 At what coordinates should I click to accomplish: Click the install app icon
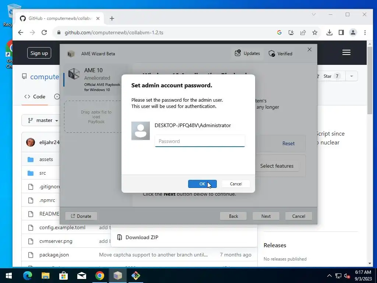click(x=291, y=32)
